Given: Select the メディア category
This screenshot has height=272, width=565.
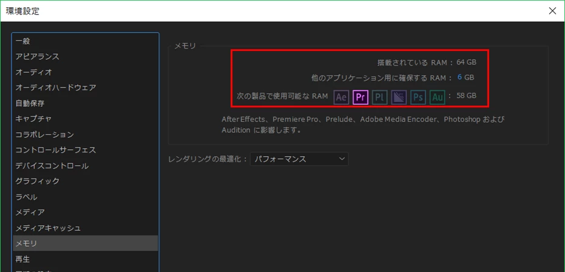Looking at the screenshot, I should tap(86, 212).
